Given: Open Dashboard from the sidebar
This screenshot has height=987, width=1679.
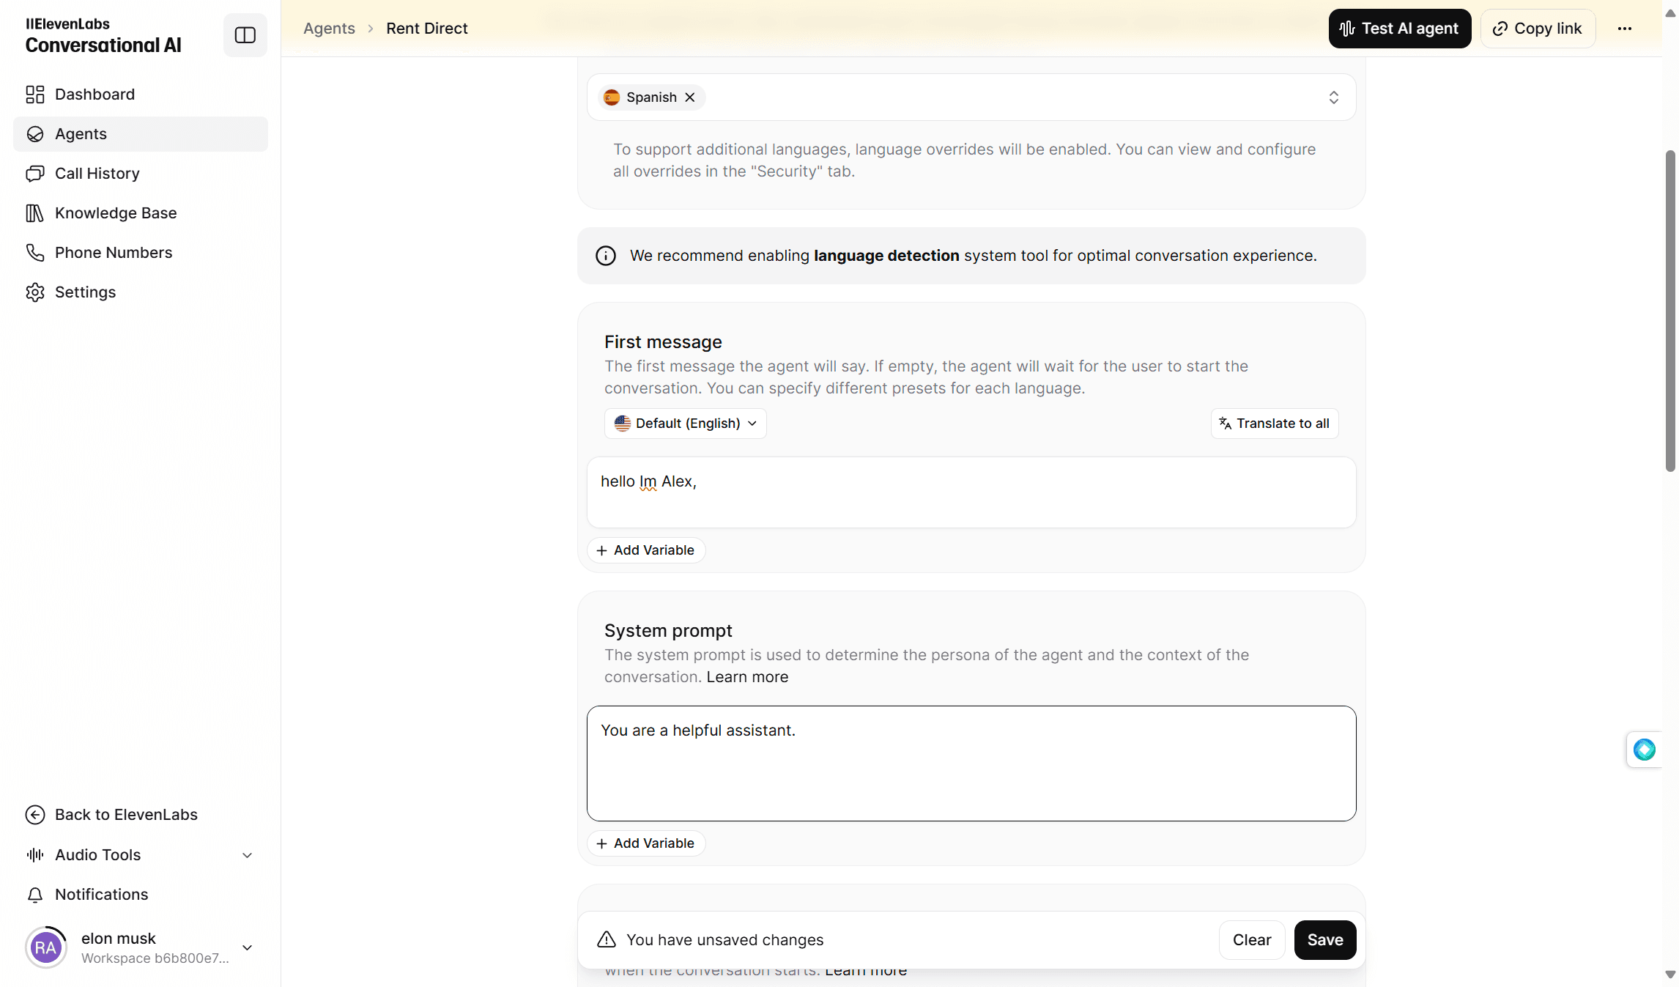Looking at the screenshot, I should click(141, 95).
